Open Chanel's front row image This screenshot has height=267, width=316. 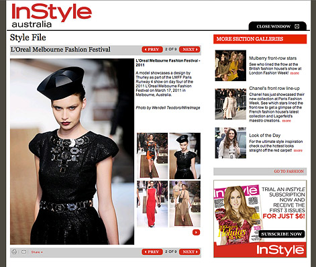pos(231,104)
